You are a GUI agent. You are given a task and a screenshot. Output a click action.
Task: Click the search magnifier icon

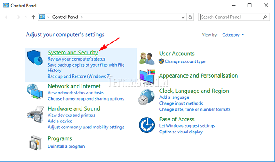pyautogui.click(x=265, y=17)
